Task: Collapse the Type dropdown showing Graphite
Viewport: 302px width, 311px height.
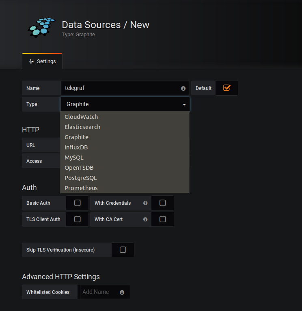Action: point(125,104)
